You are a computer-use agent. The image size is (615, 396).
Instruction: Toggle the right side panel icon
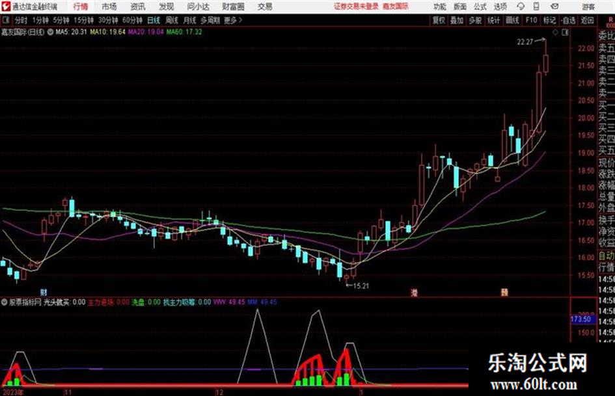pos(565,33)
